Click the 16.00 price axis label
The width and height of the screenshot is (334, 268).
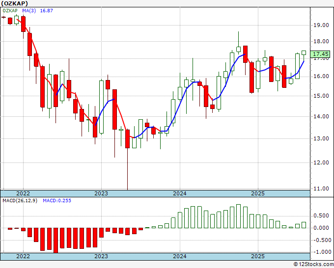321,77
